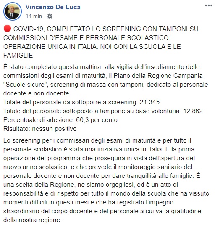Open the post options three-dots menu
The height and width of the screenshot is (225, 215).
209,6
